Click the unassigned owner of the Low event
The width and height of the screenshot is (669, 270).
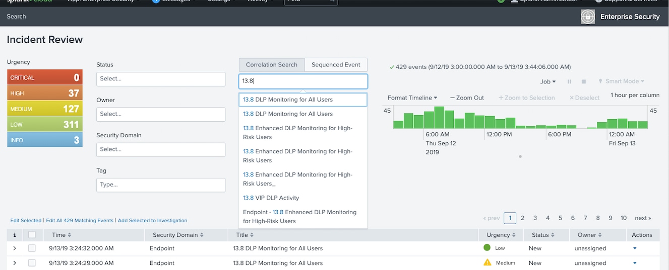point(590,248)
